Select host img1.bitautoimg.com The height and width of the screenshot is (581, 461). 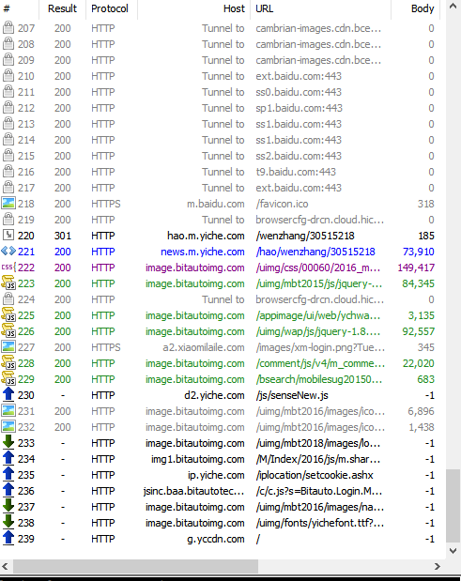(x=197, y=459)
